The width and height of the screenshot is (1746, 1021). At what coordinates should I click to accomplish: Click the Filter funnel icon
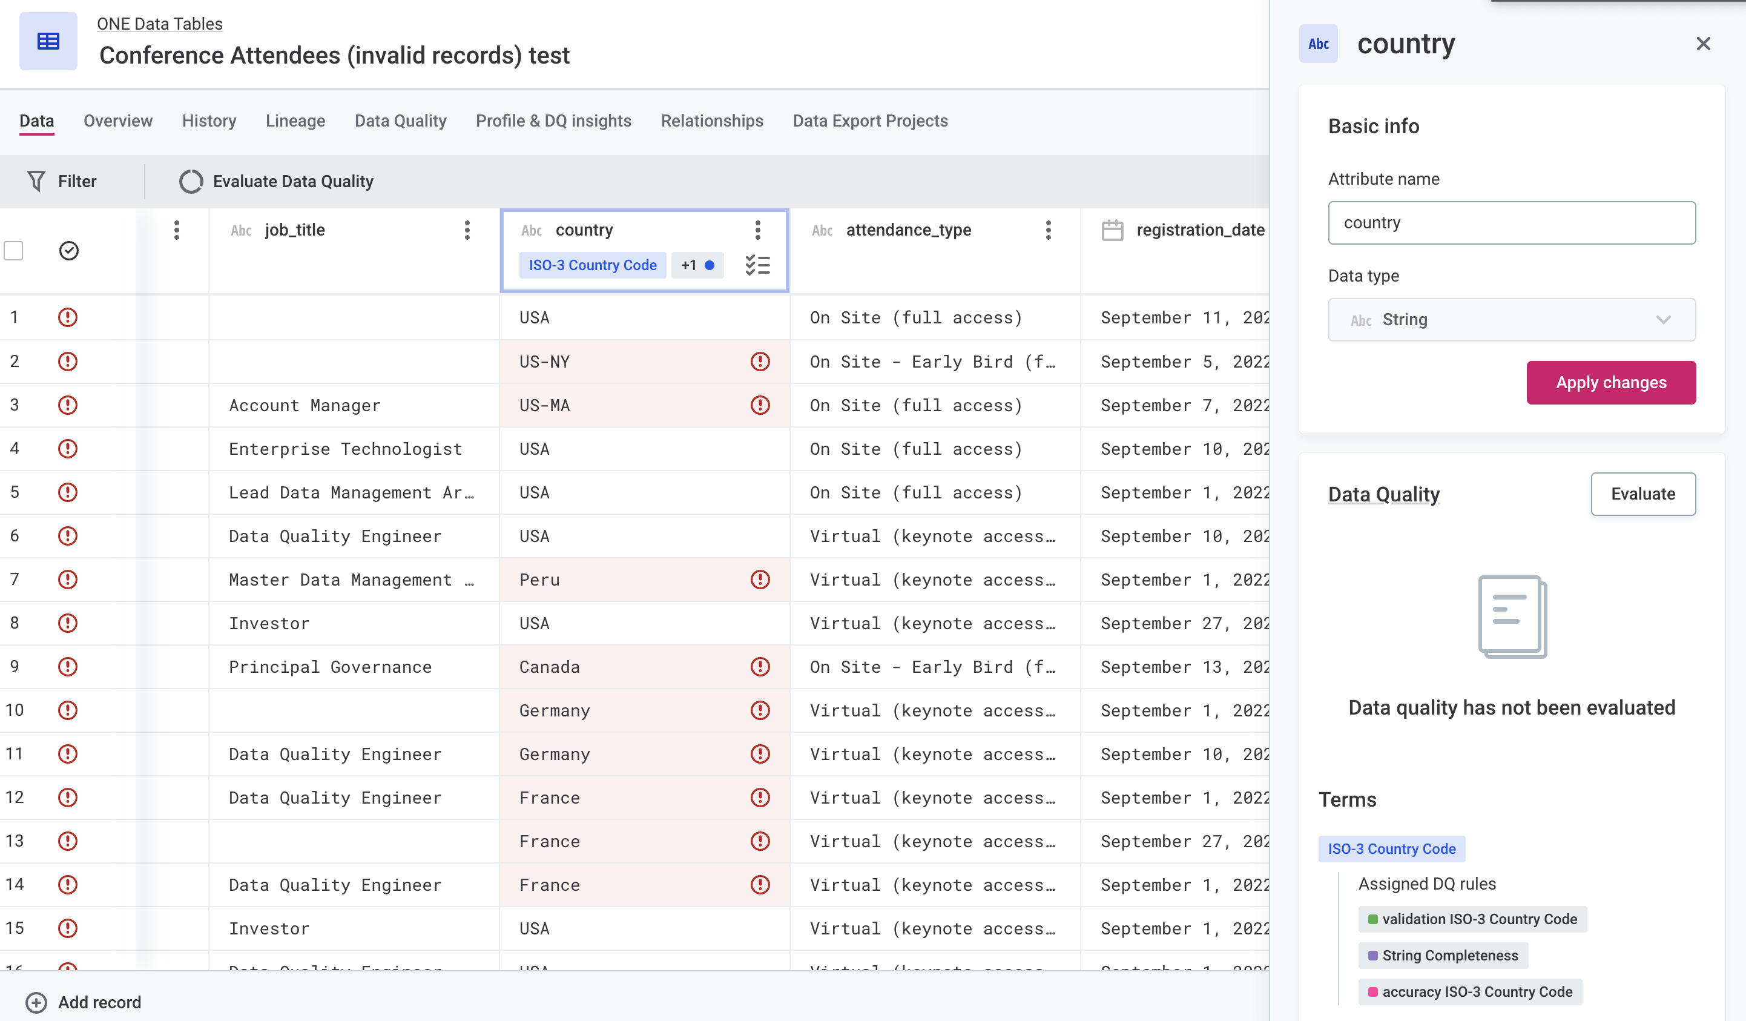[36, 181]
